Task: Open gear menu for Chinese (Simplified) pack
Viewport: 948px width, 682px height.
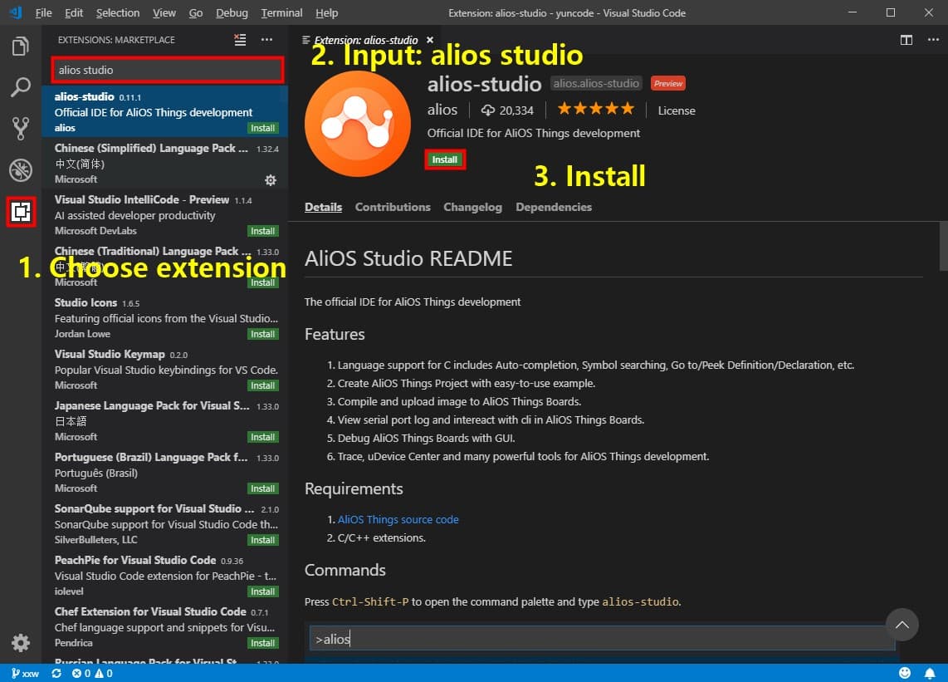Action: coord(271,179)
